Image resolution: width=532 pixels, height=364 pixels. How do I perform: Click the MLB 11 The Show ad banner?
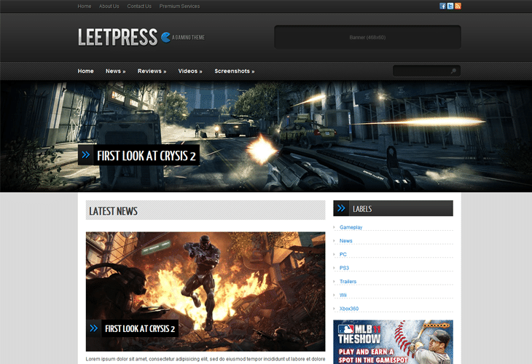[x=393, y=342]
